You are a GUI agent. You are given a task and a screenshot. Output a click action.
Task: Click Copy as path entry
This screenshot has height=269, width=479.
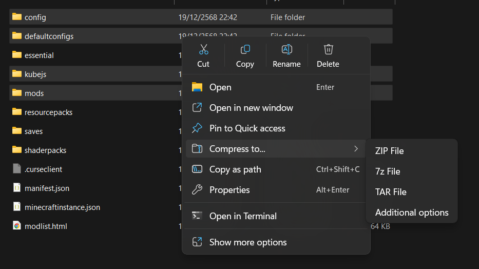click(x=235, y=169)
